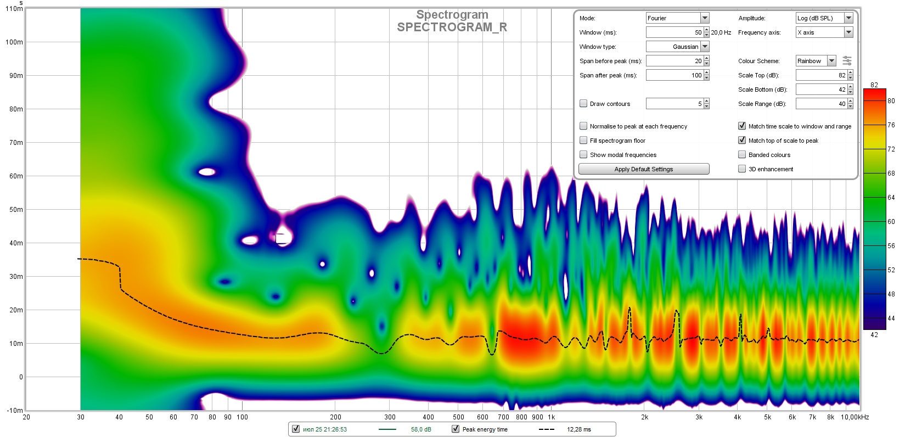Click the SPECTROGRAM_R title text
This screenshot has height=437, width=905.
click(452, 27)
